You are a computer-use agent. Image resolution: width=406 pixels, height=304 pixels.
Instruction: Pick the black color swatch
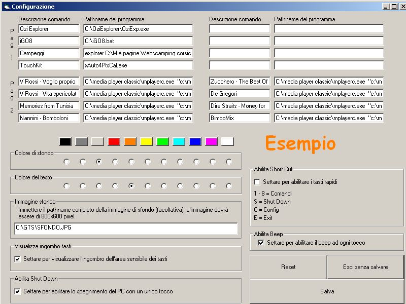point(65,142)
